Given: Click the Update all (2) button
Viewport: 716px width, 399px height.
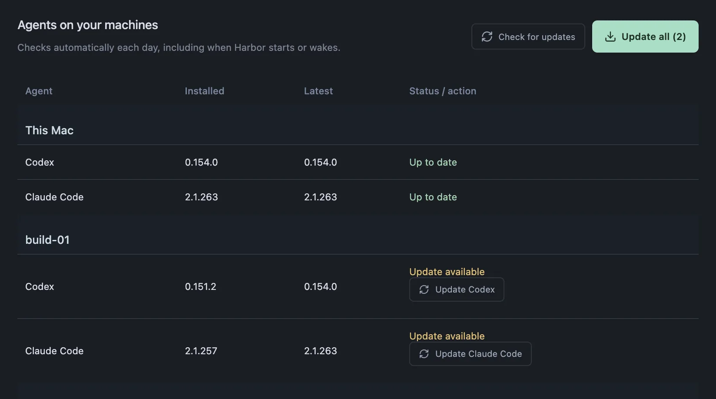Looking at the screenshot, I should pos(645,37).
